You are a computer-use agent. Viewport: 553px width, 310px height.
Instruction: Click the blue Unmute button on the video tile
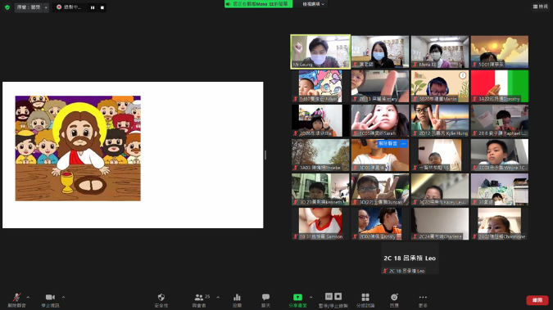(x=388, y=143)
